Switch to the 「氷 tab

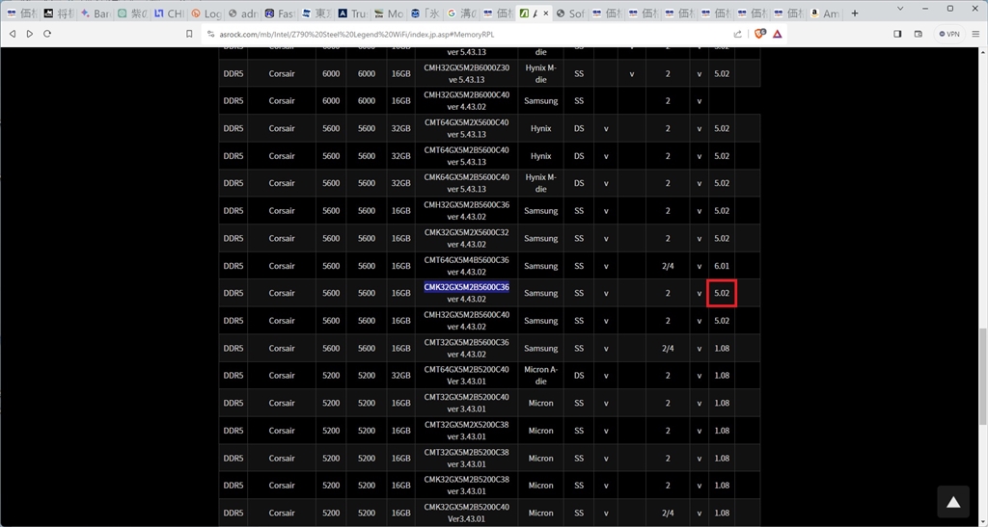pos(425,13)
